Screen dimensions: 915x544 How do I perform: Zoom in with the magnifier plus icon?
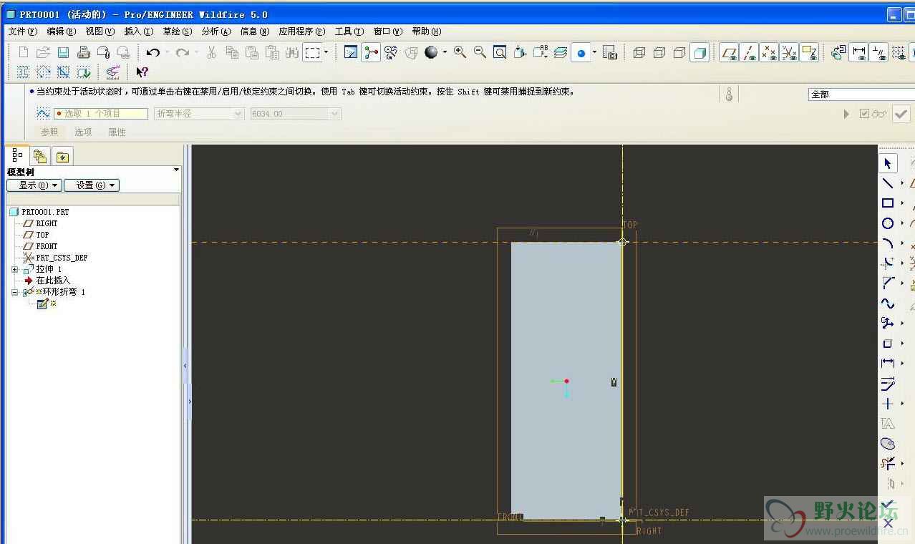coord(460,52)
